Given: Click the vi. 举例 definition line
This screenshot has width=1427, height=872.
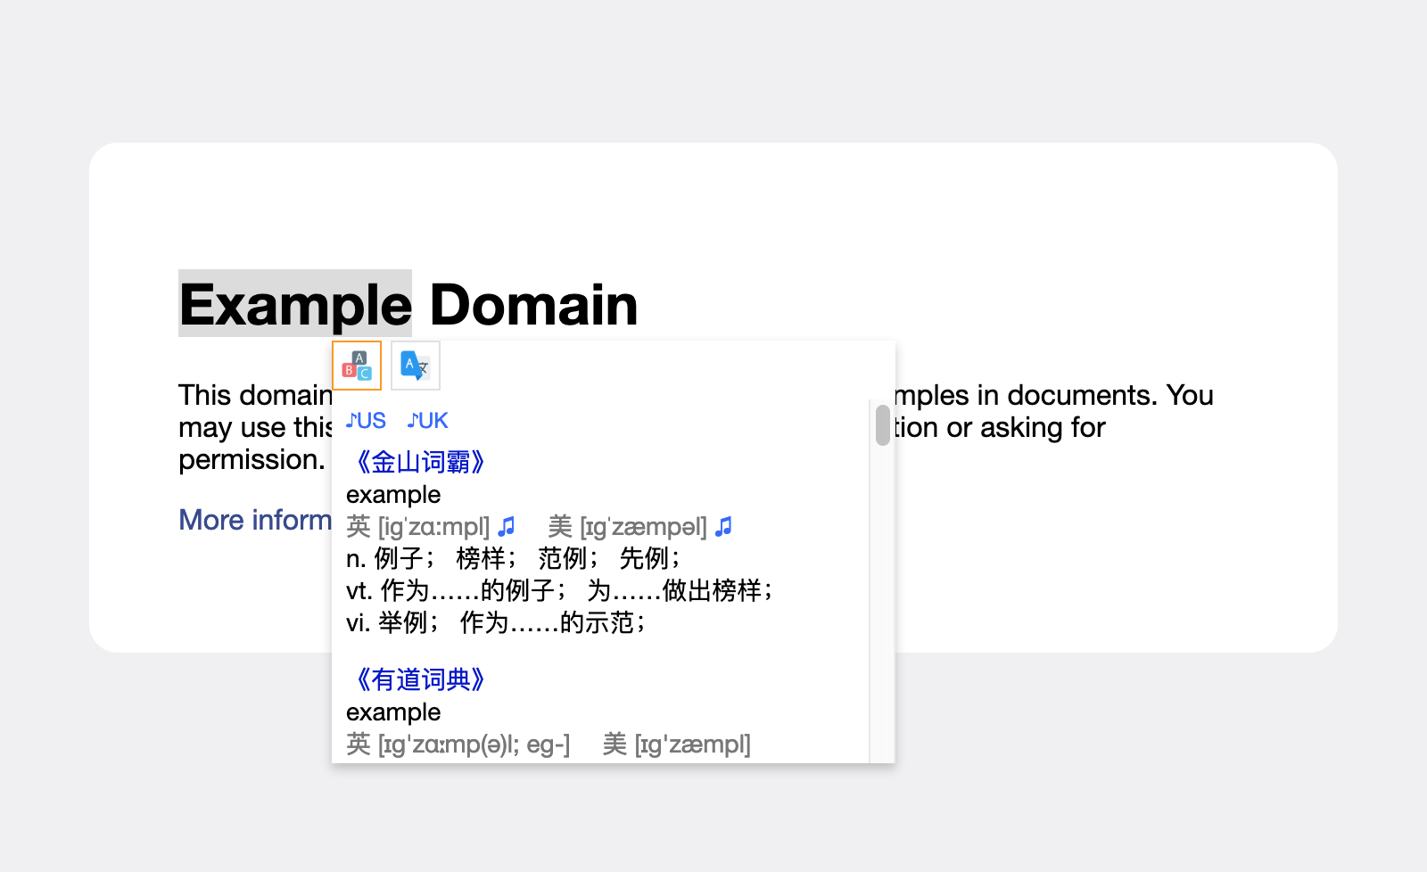Looking at the screenshot, I should pyautogui.click(x=497, y=622).
